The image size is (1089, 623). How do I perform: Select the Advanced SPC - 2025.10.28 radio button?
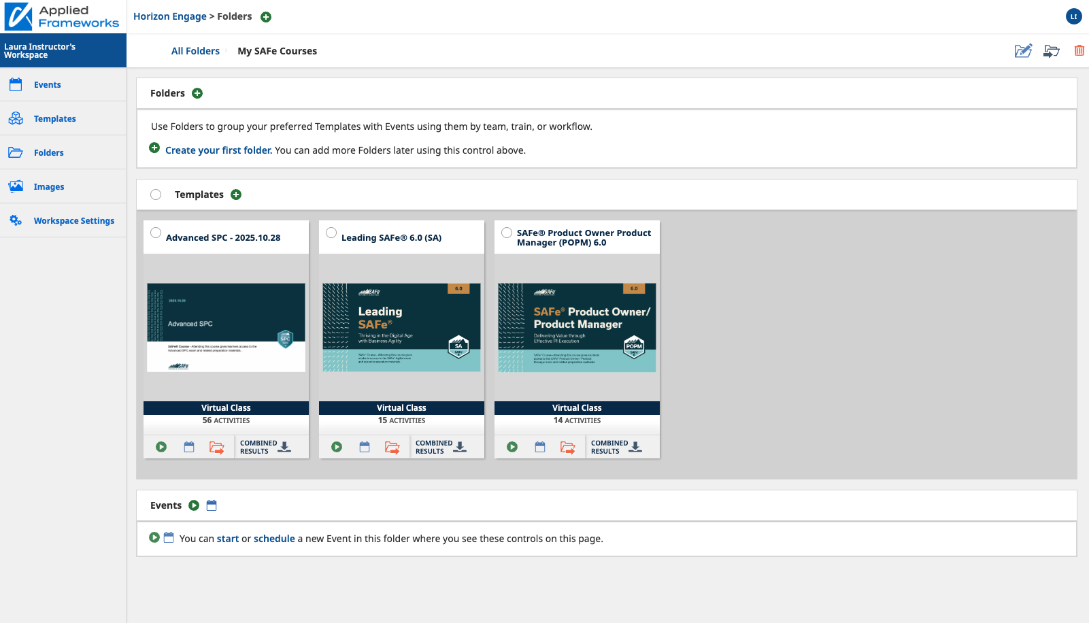pos(156,233)
